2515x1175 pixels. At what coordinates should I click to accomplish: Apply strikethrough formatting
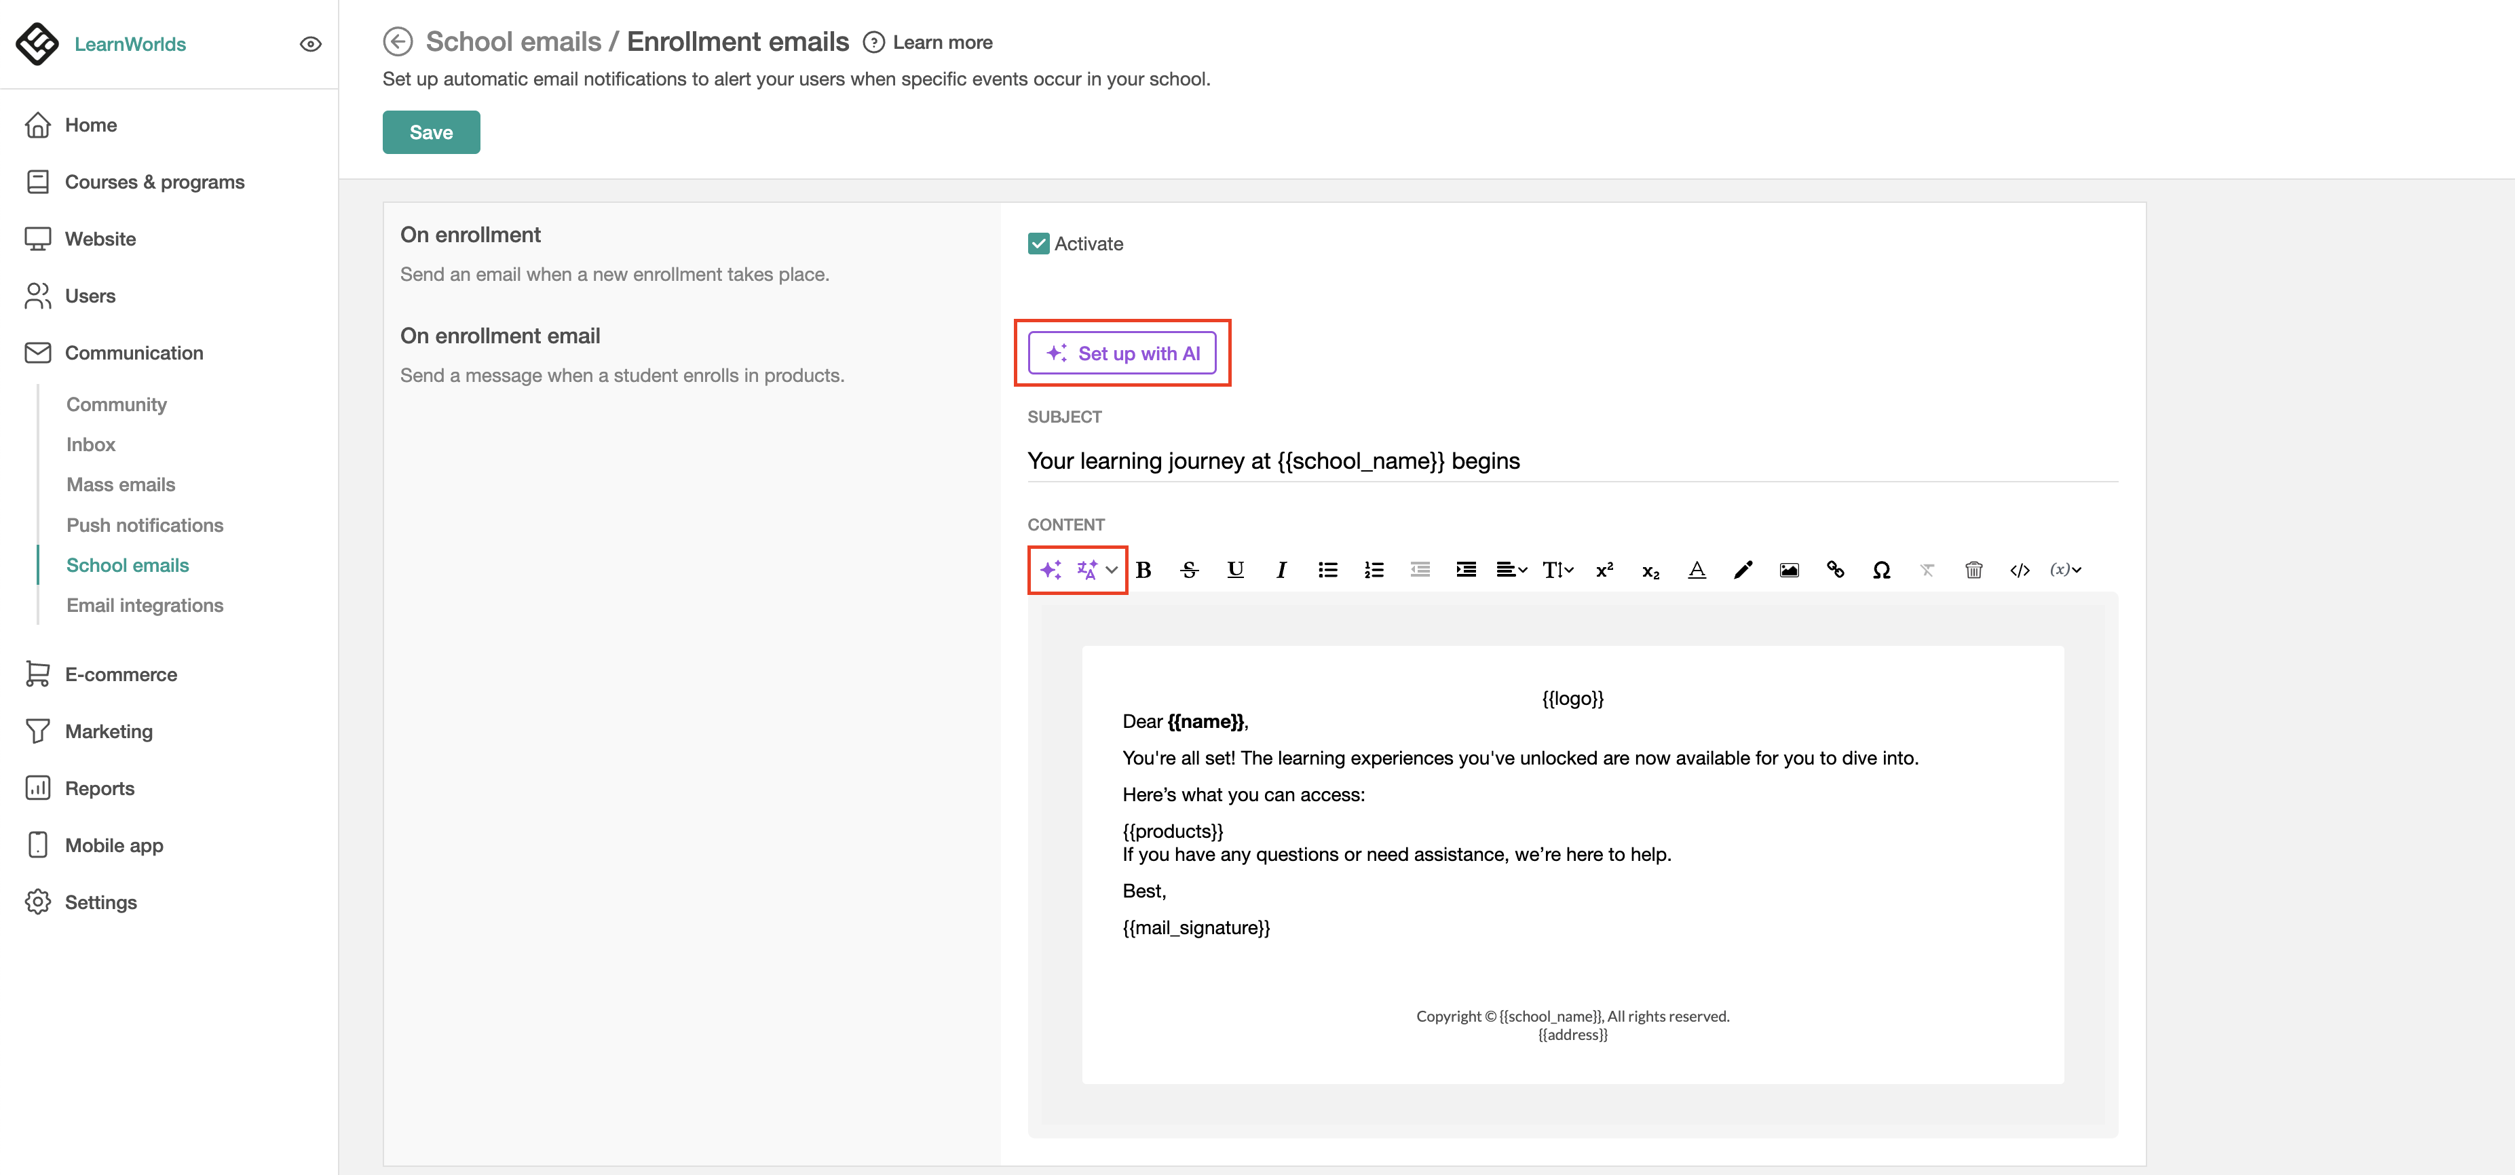(1189, 570)
